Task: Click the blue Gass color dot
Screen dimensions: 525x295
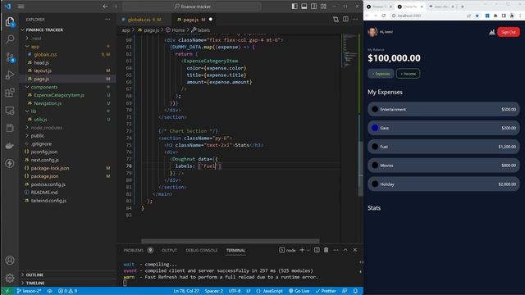Action: pos(375,128)
